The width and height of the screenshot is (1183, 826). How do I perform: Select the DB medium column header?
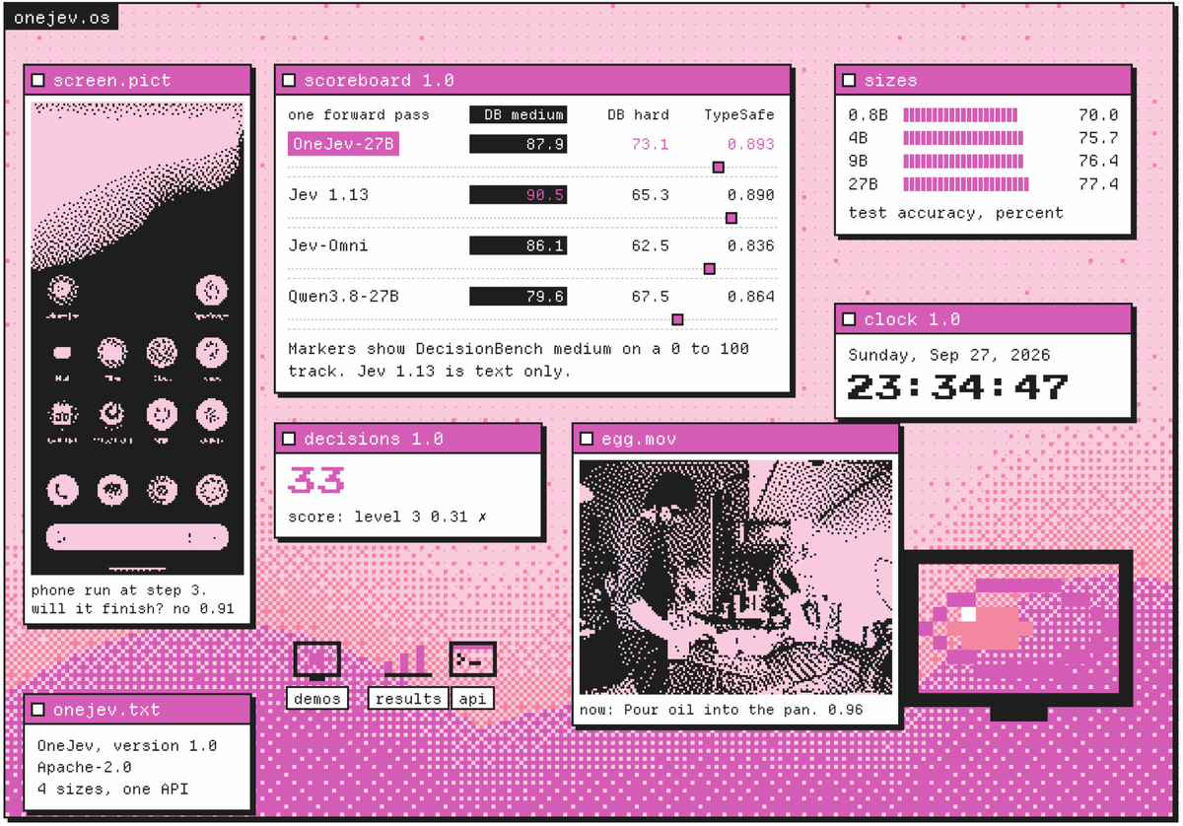point(518,114)
